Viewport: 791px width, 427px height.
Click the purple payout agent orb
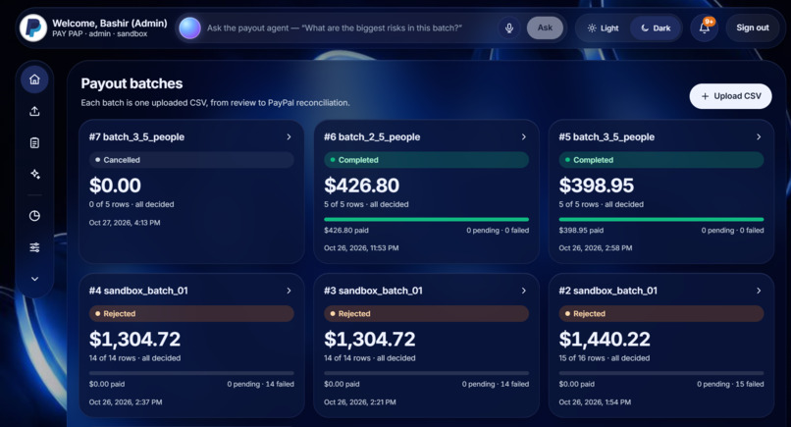(x=189, y=27)
